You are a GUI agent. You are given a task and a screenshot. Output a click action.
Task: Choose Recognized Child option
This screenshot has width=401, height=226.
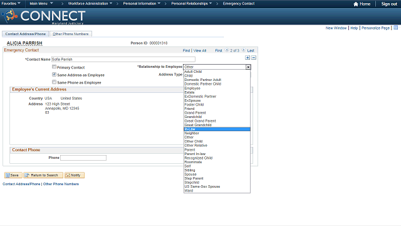click(x=217, y=158)
